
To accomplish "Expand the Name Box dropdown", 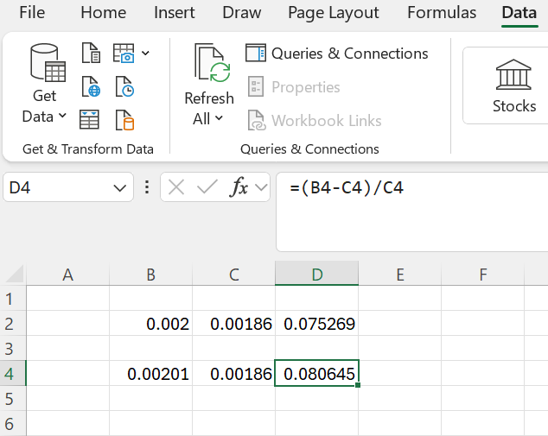I will click(119, 188).
